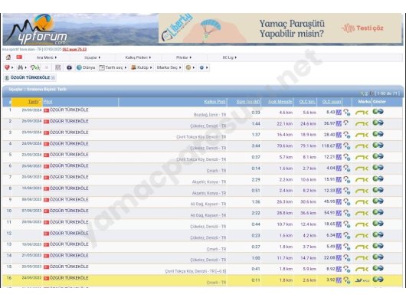Expand the Kulüp dropdown
Viewport: 406px width, 301px height.
click(x=142, y=67)
